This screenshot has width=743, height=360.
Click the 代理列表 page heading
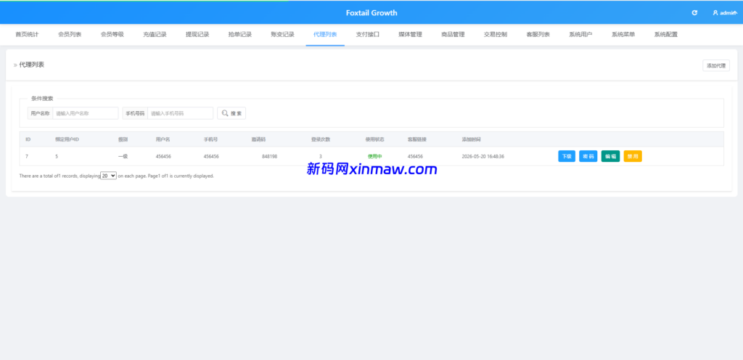click(x=32, y=65)
